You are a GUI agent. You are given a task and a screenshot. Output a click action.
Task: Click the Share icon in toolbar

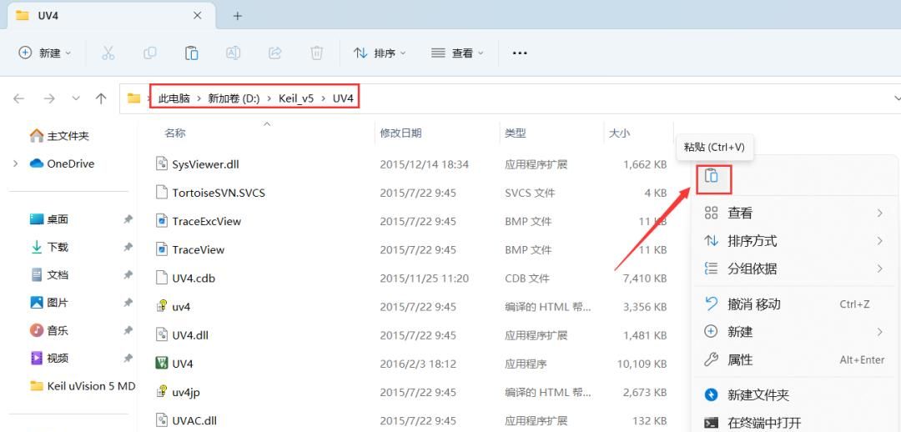(x=275, y=53)
